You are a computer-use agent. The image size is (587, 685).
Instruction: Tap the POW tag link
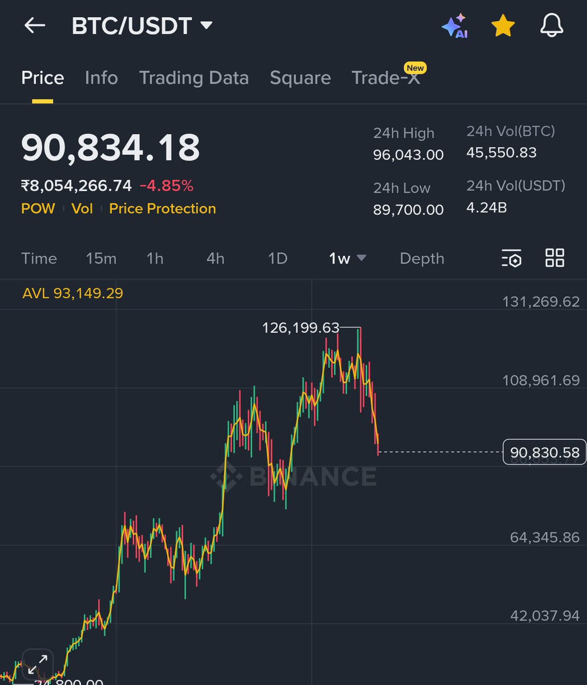pos(38,209)
